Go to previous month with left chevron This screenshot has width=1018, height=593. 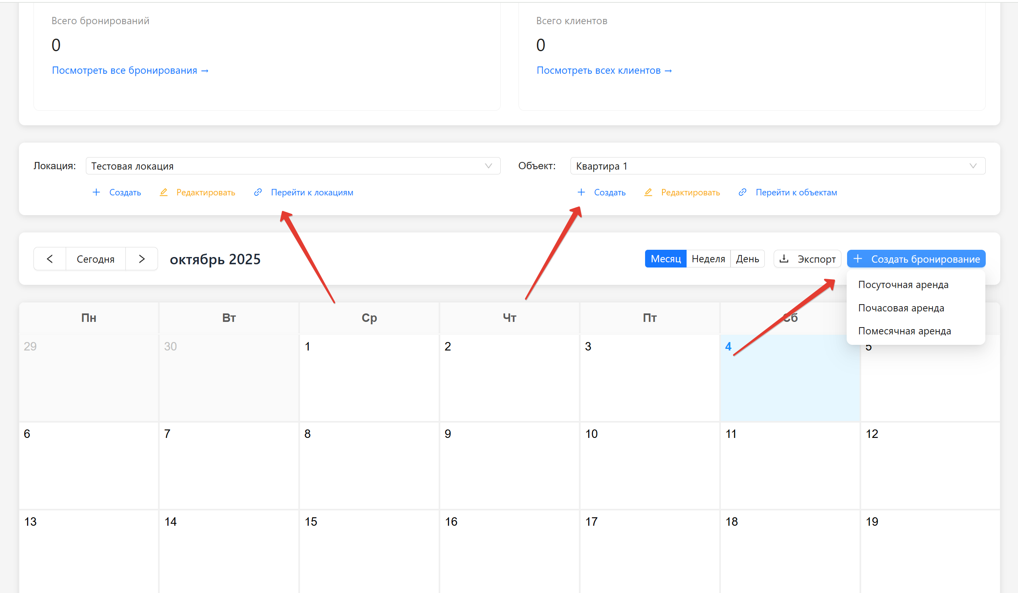point(50,259)
